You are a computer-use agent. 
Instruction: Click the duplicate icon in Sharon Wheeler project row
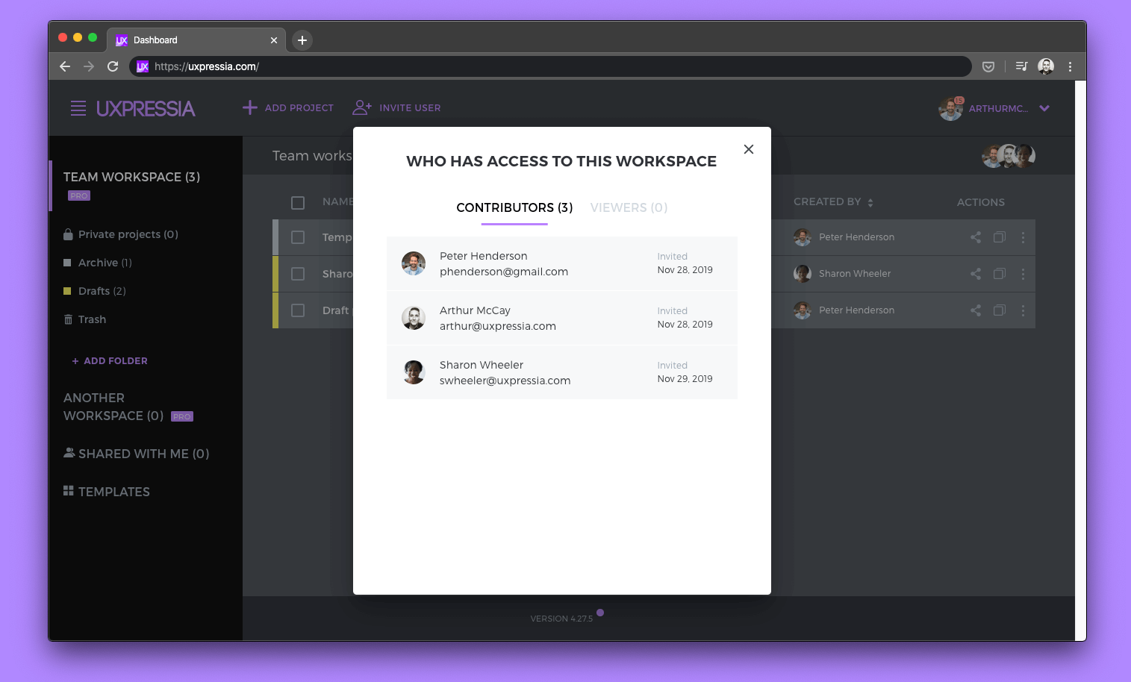pyautogui.click(x=1000, y=274)
